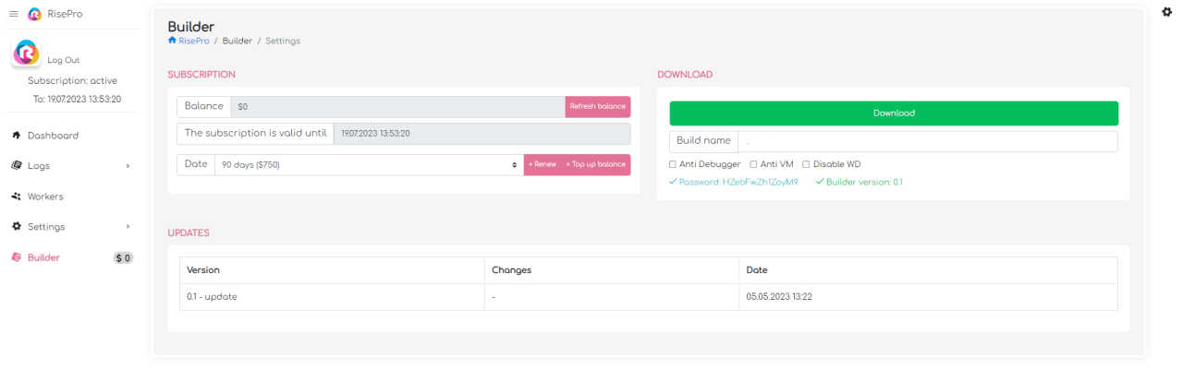The image size is (1183, 381).
Task: Expand the Settings submenu chevron
Action: (128, 227)
